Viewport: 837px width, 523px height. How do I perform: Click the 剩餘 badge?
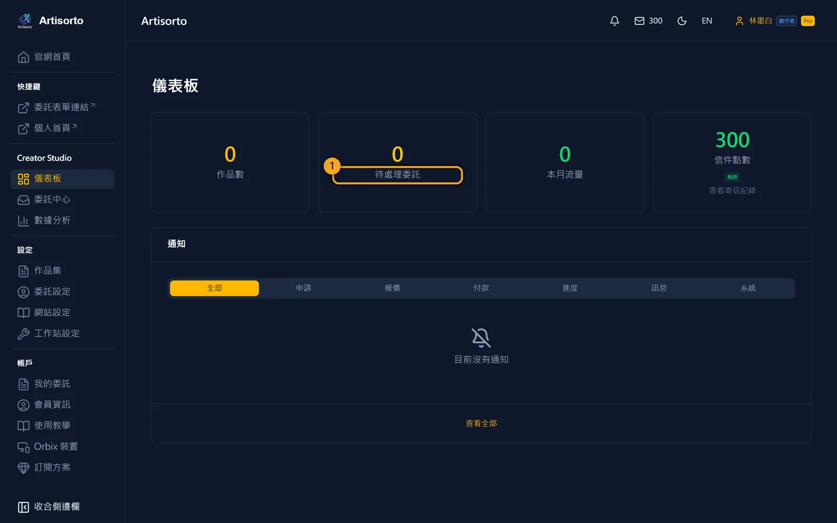coord(732,177)
